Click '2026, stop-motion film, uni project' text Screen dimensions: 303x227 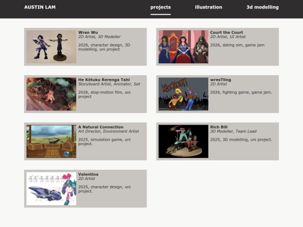pos(104,94)
